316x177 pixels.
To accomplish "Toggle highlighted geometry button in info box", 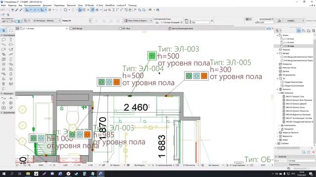I will point(19,21).
